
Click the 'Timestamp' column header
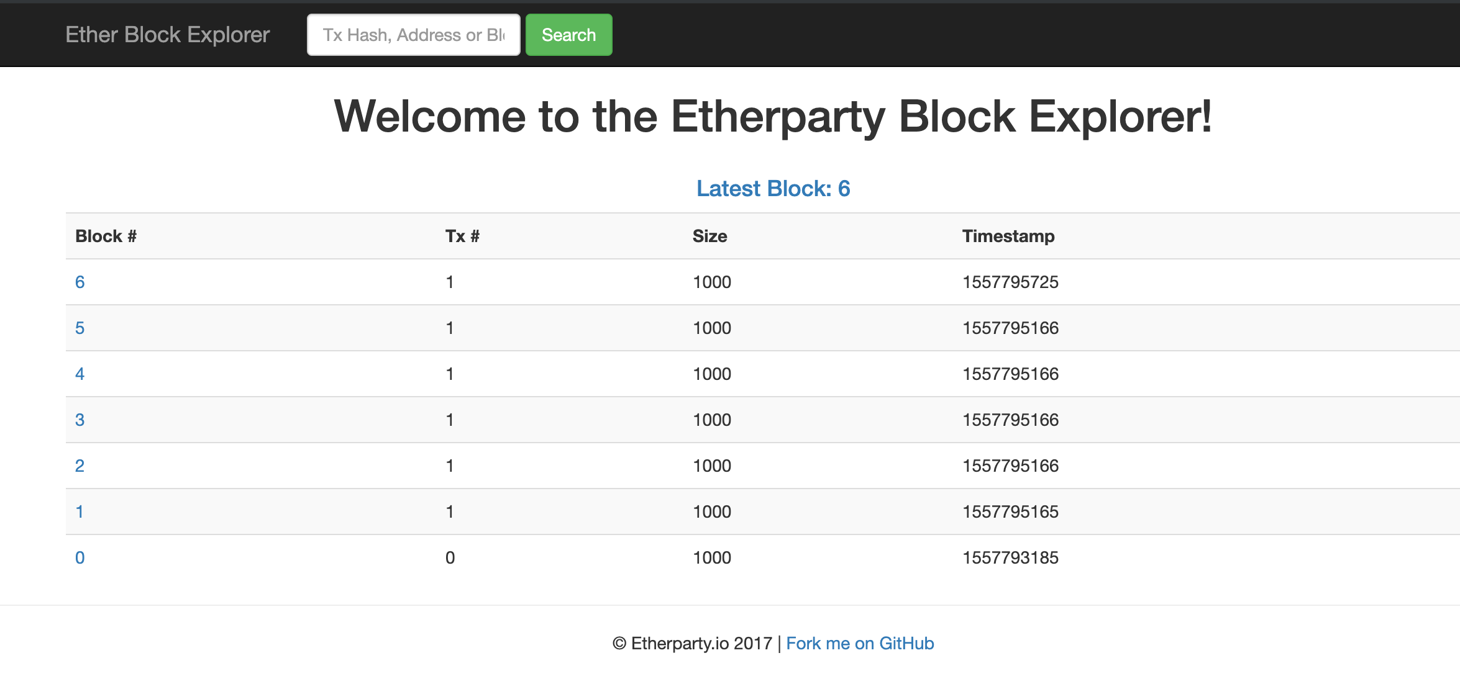click(1008, 236)
